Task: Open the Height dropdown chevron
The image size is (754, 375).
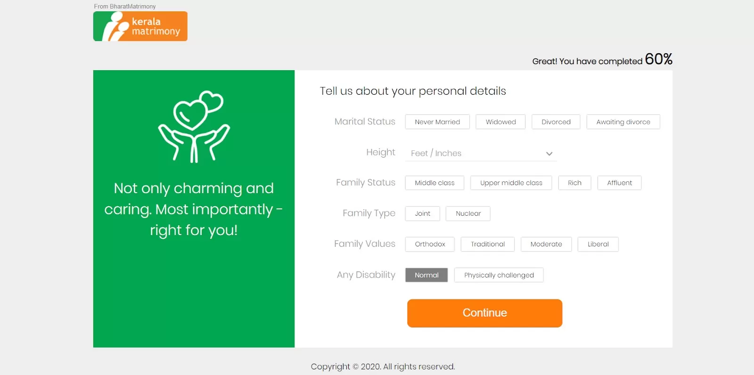Action: [x=549, y=154]
